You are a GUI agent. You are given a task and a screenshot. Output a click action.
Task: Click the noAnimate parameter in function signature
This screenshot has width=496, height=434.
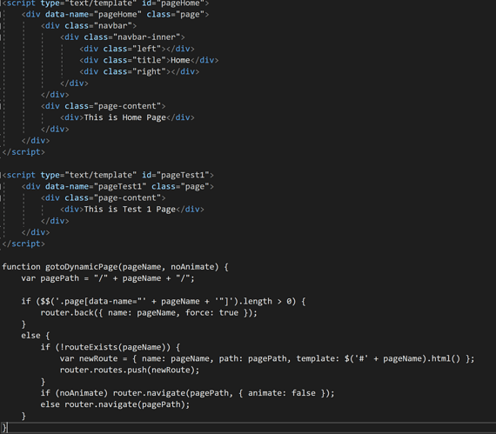point(192,267)
